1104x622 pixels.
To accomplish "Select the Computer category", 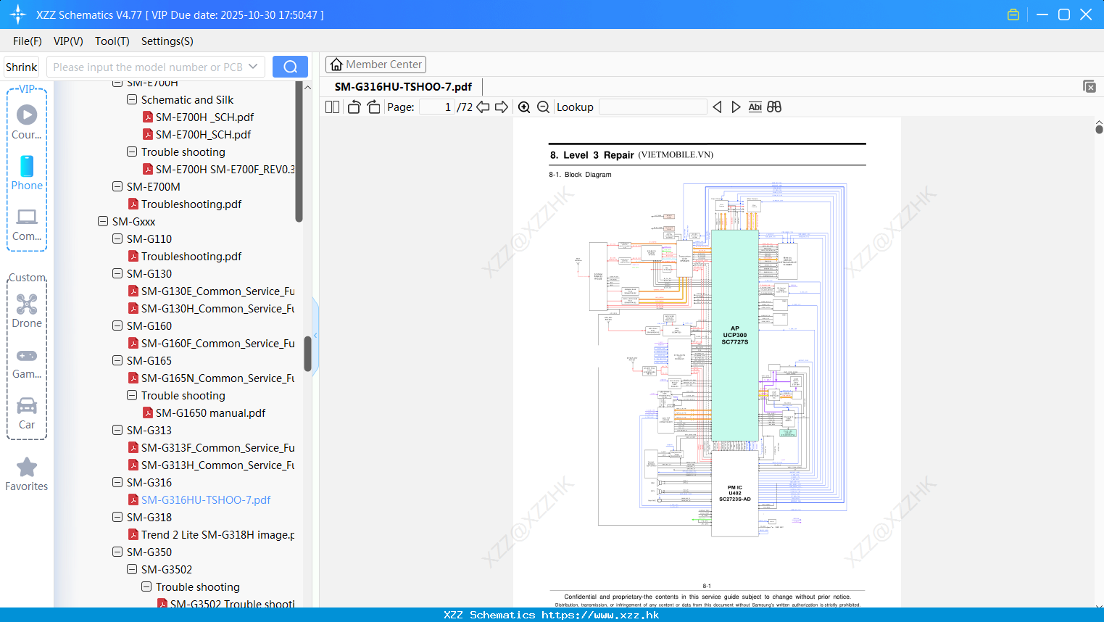I will click(x=27, y=224).
